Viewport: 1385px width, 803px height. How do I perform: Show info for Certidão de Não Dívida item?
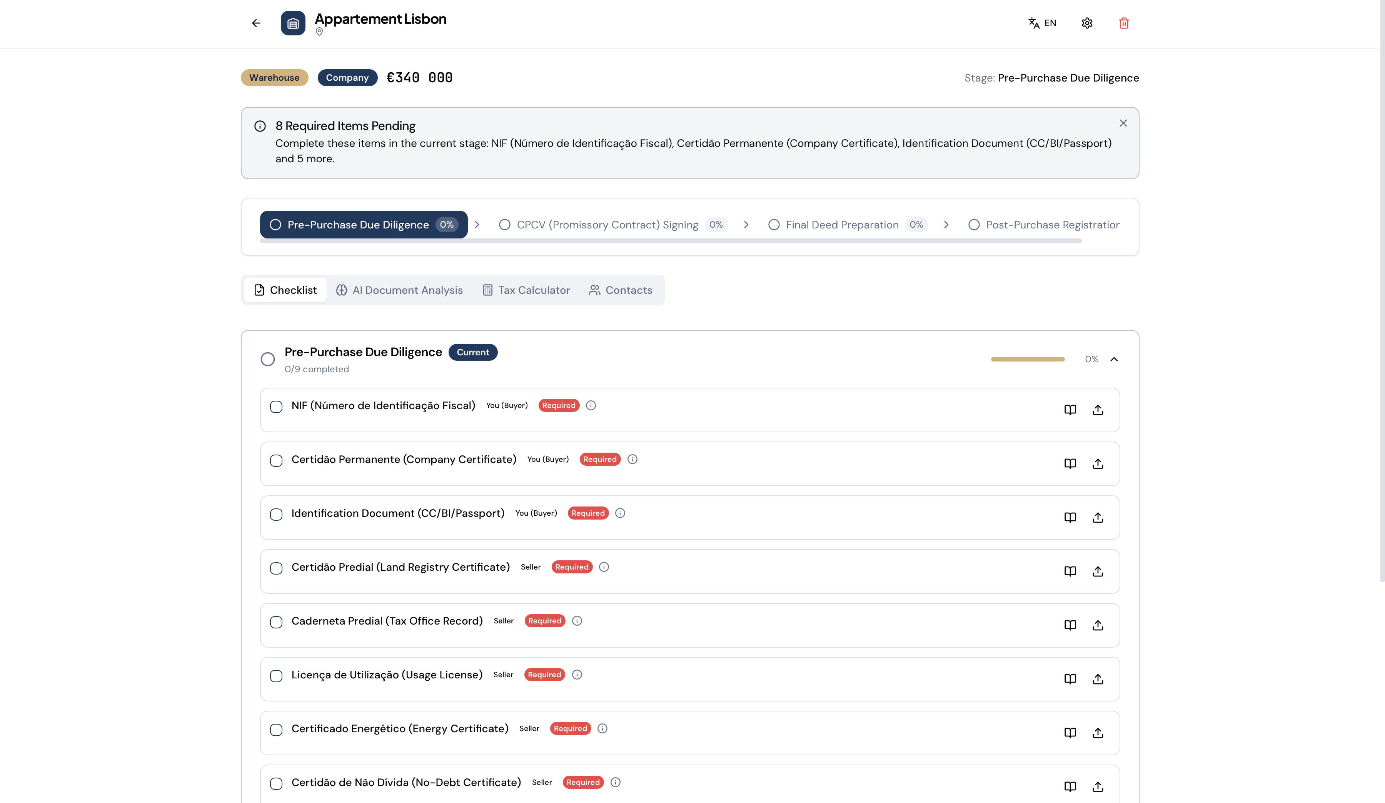click(616, 782)
